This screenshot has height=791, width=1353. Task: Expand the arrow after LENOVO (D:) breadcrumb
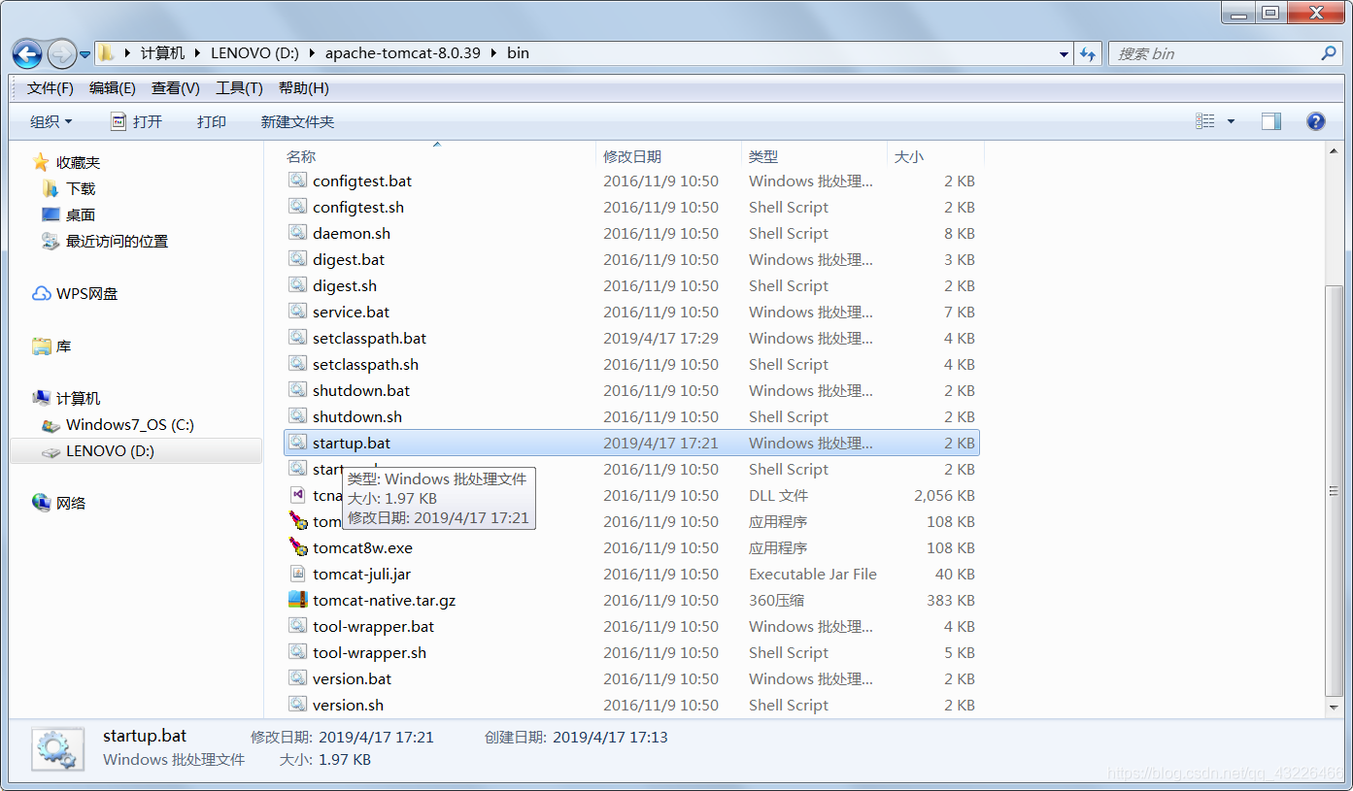[x=312, y=53]
